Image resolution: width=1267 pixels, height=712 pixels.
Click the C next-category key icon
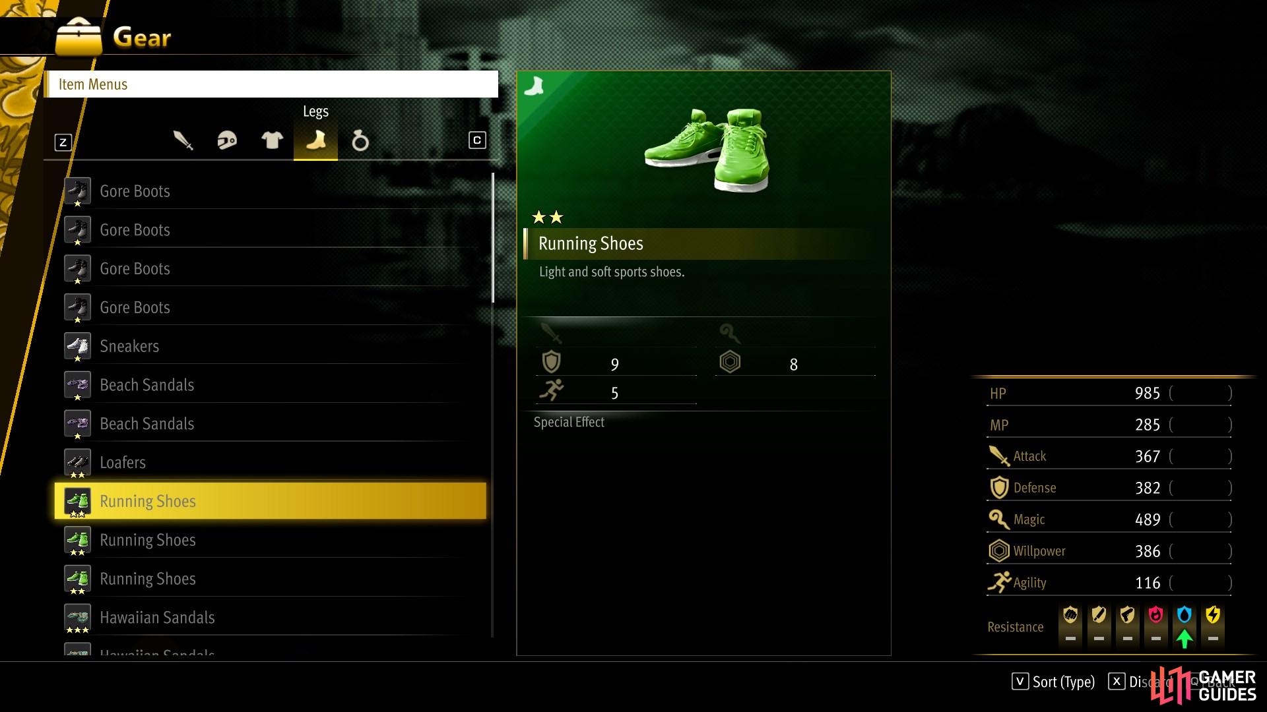pos(477,140)
